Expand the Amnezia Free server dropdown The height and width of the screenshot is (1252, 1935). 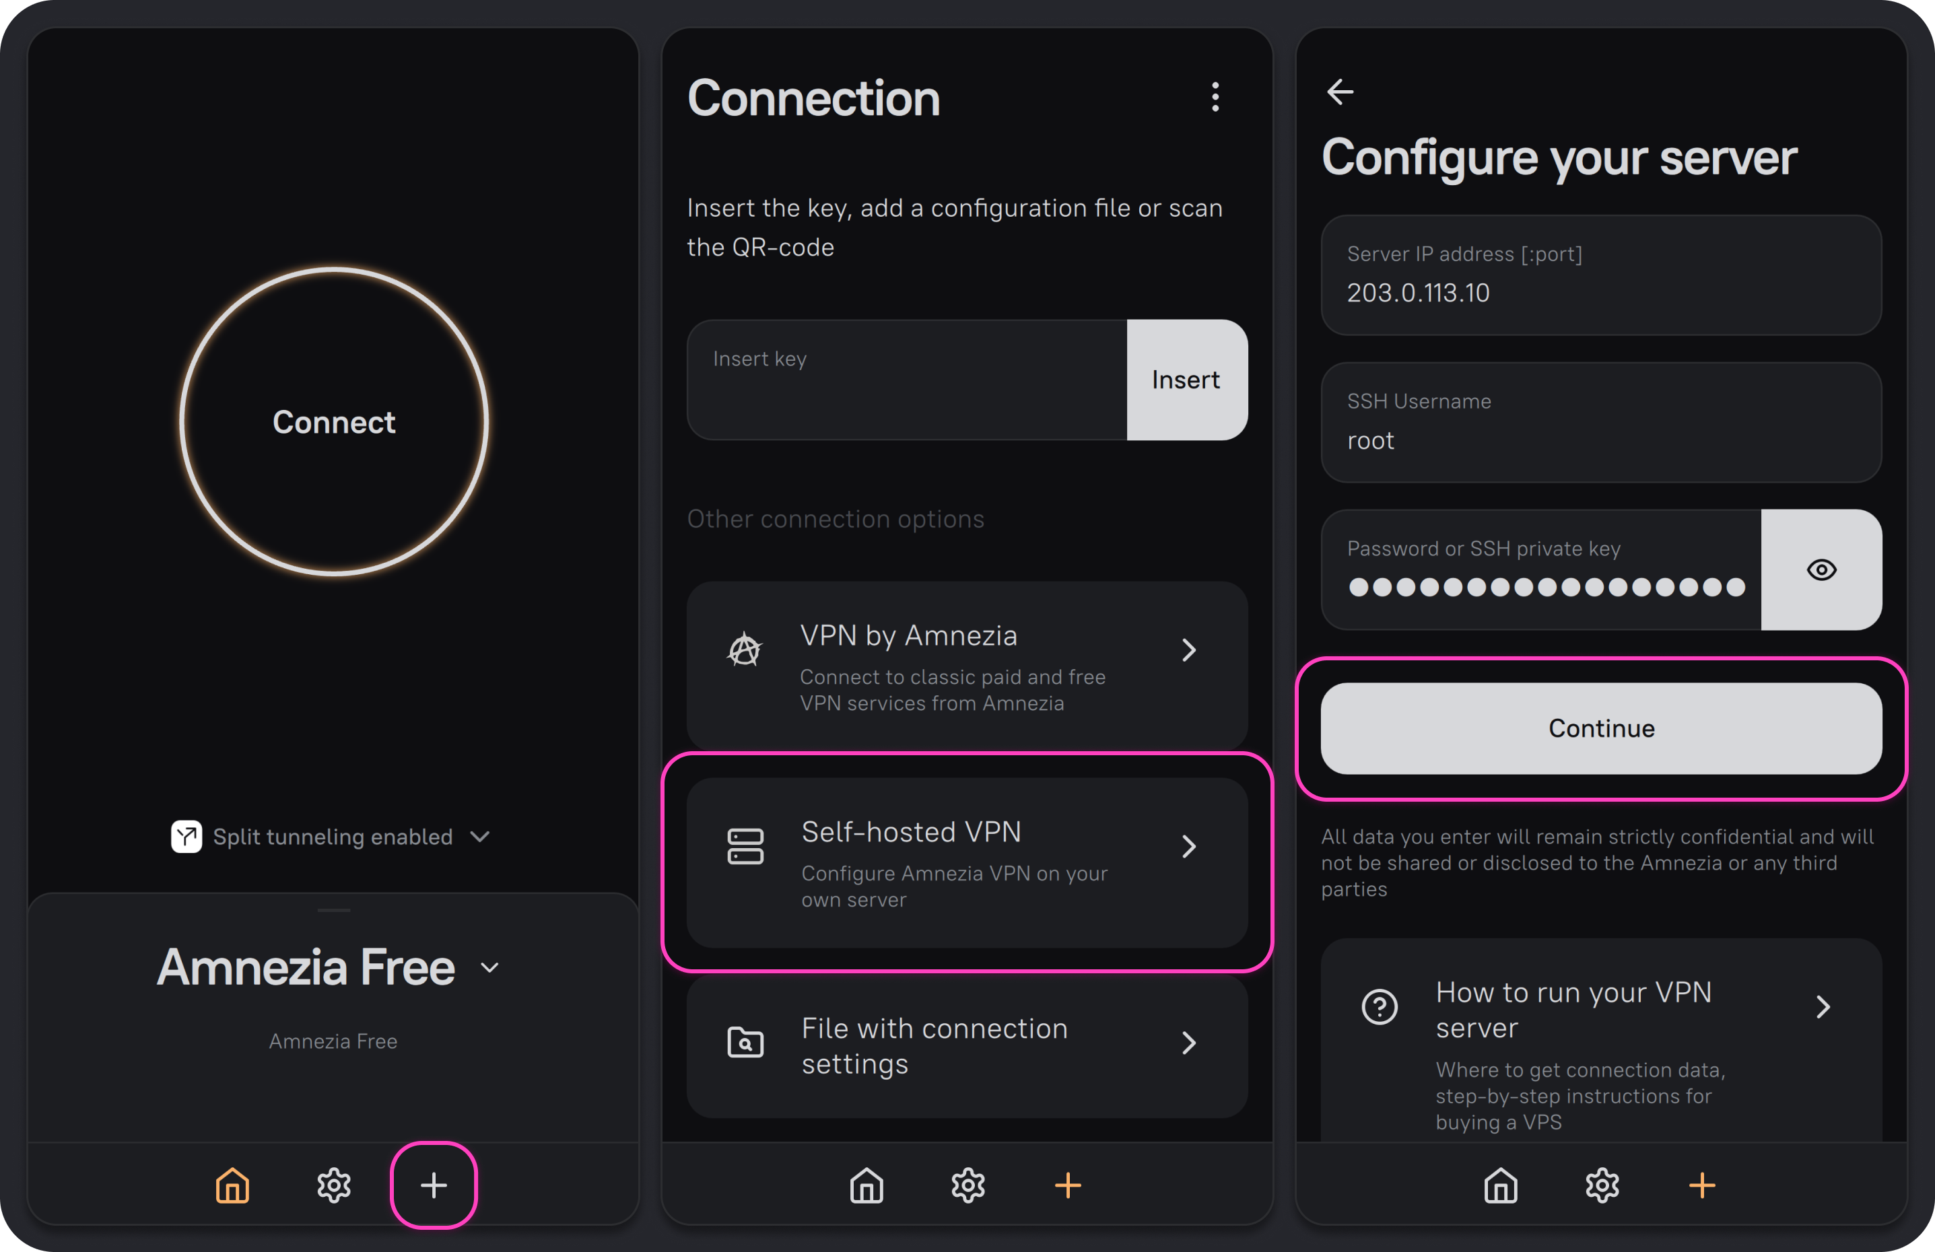click(489, 967)
